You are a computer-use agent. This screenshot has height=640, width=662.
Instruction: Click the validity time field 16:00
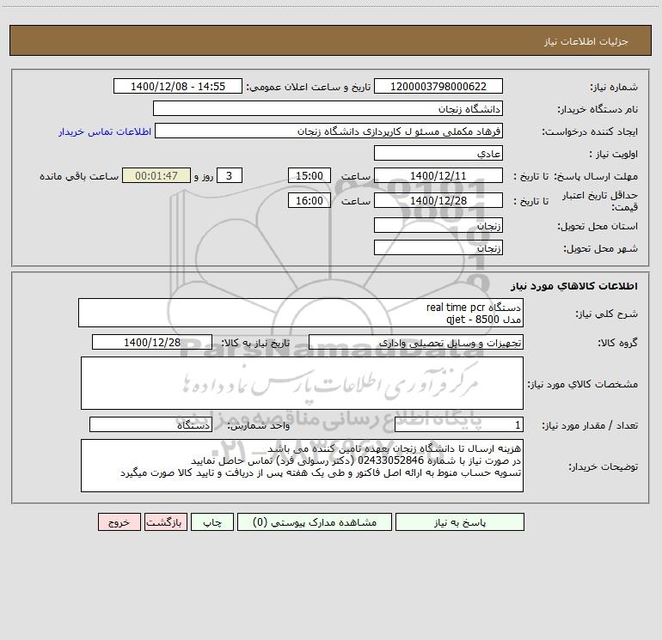coord(309,200)
